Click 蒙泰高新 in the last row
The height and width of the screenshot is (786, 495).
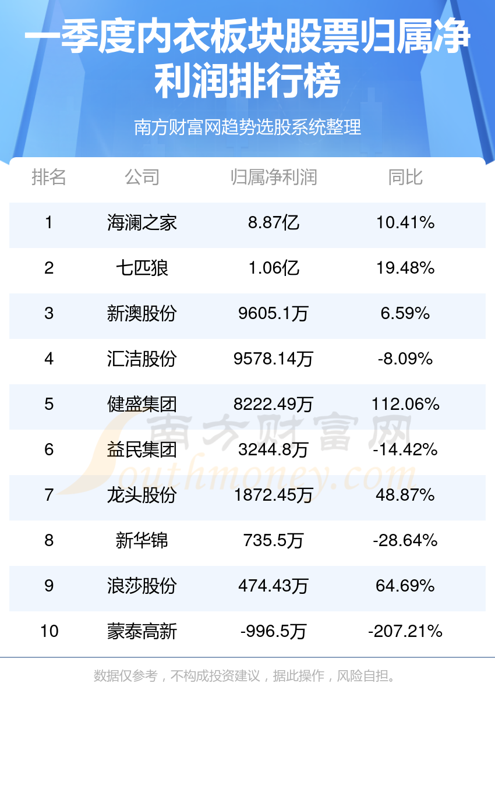point(142,631)
